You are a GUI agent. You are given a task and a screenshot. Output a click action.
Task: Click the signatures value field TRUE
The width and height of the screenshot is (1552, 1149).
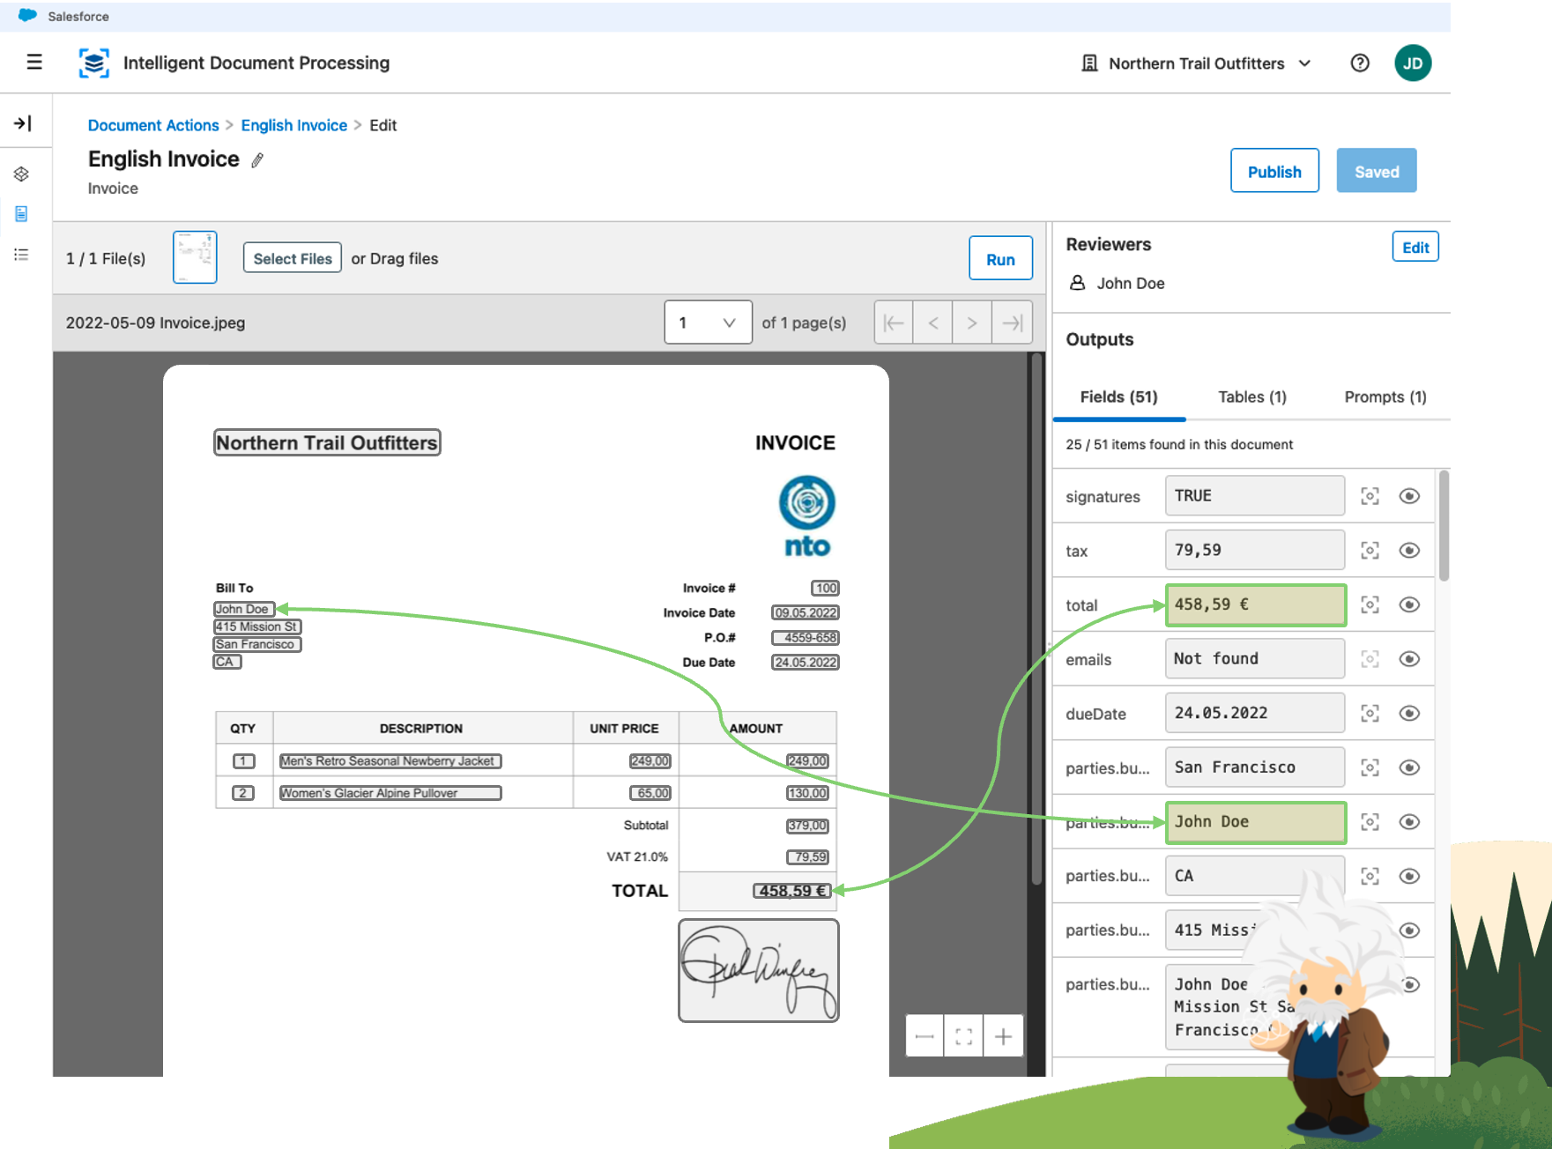[x=1255, y=495]
